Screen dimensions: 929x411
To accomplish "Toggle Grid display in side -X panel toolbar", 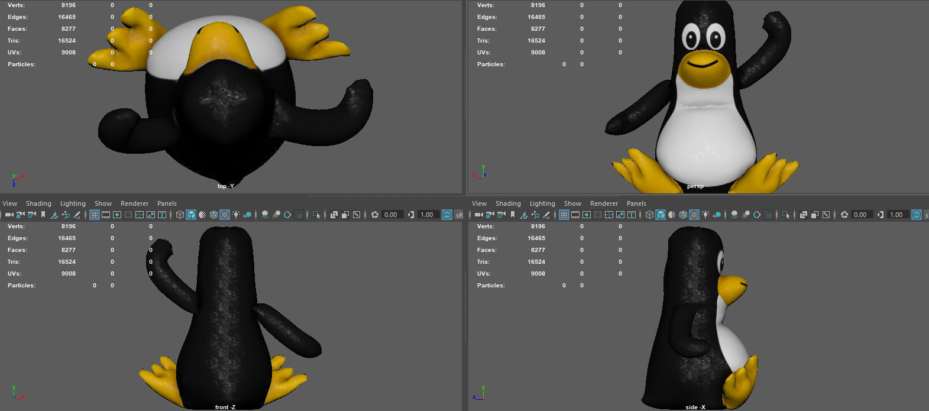I will click(x=564, y=215).
